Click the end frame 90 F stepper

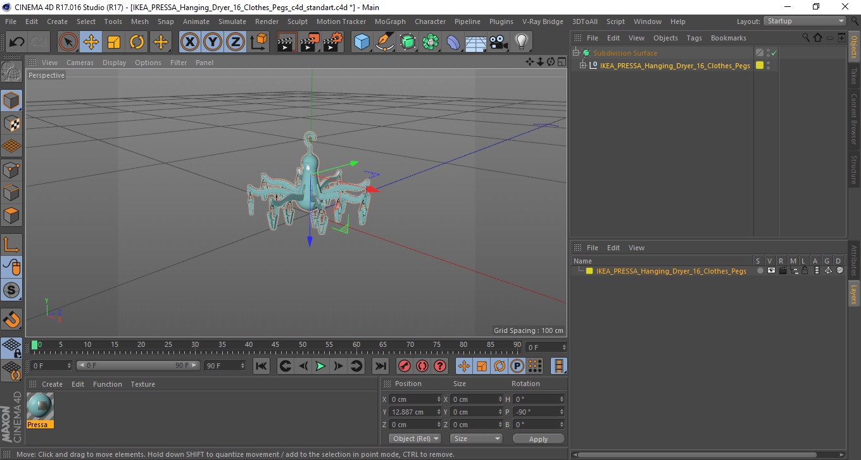coord(242,366)
